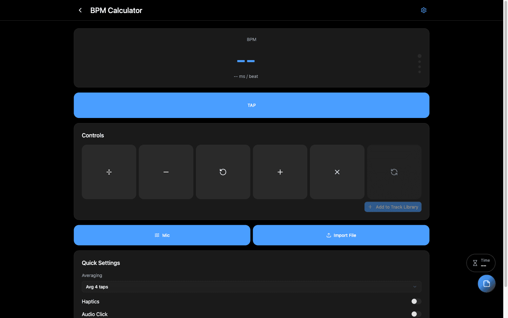Click the '-- ms / beat' text
Screen dimensions: 508x318
click(x=246, y=76)
